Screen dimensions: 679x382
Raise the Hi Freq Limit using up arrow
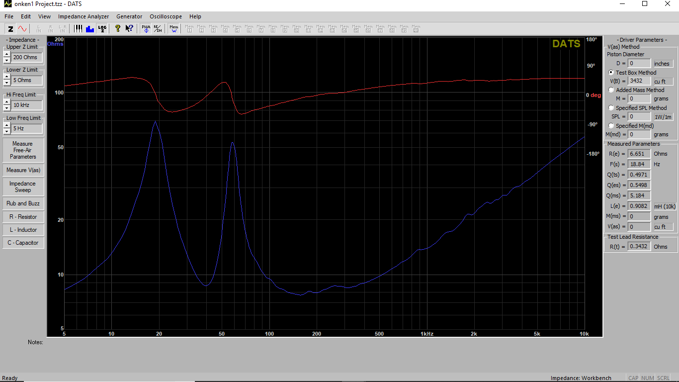tap(6, 102)
